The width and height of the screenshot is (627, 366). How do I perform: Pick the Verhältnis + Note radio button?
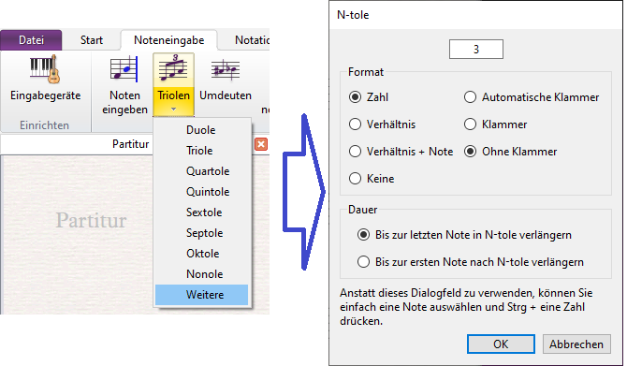click(x=355, y=152)
